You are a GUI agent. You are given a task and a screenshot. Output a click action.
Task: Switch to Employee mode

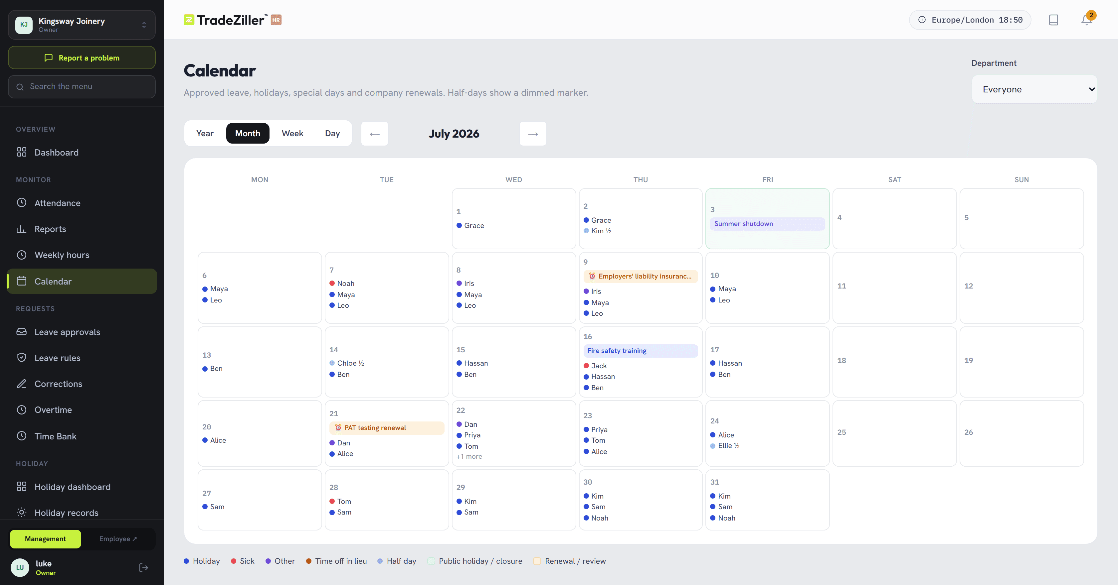(118, 538)
